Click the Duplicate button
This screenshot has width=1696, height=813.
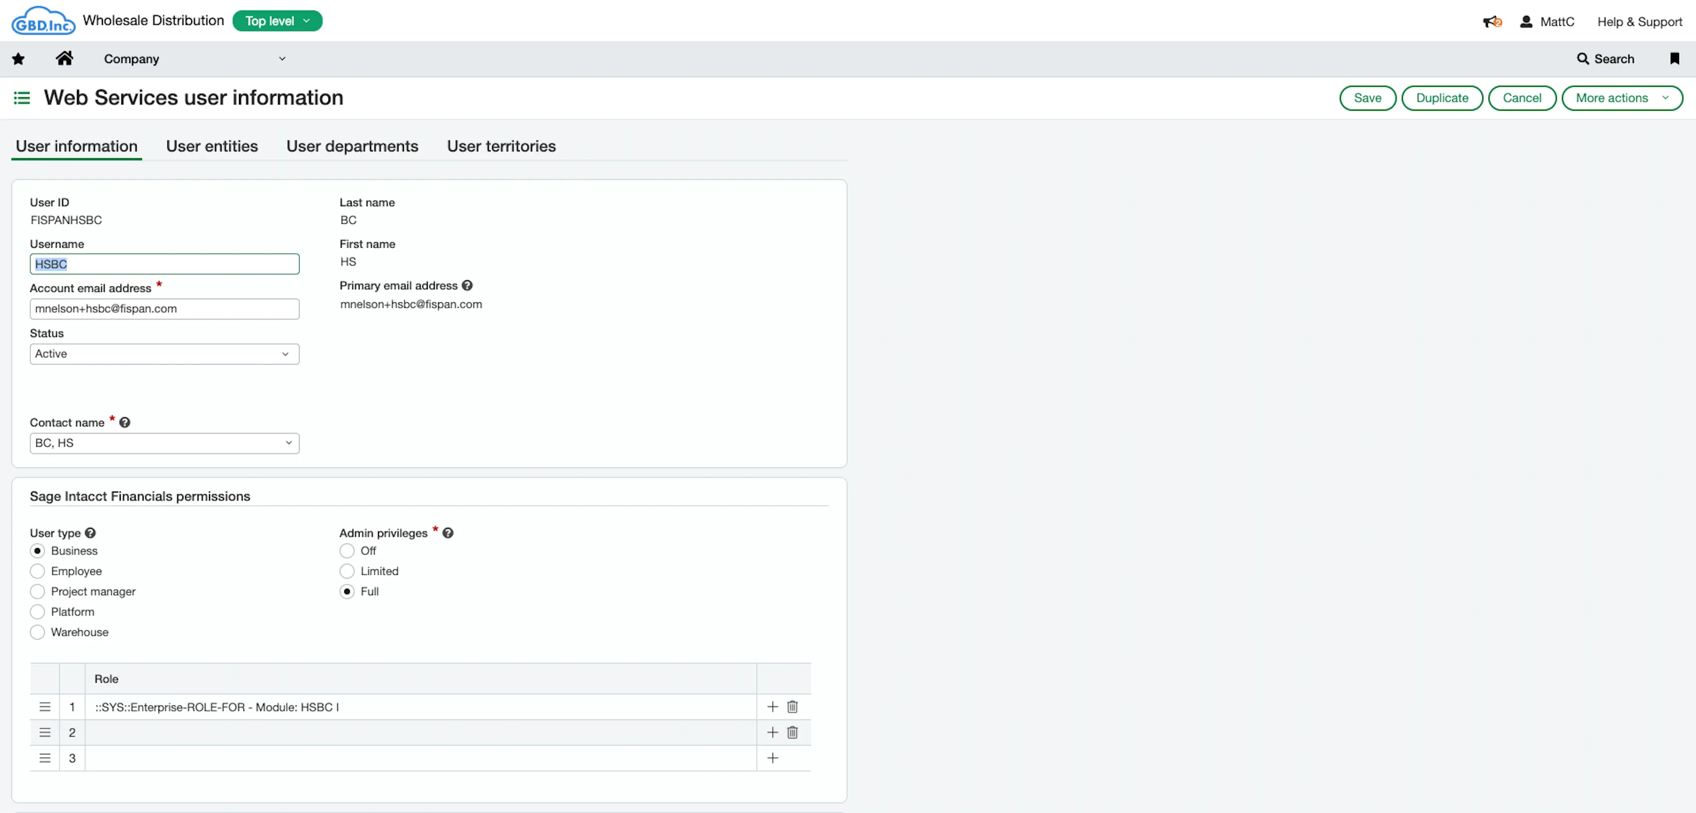click(1442, 98)
